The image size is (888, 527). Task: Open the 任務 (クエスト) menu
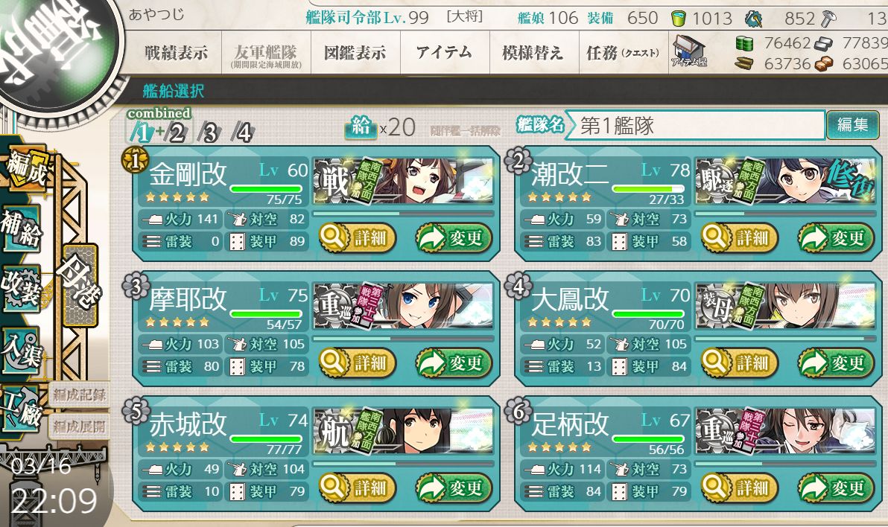click(623, 53)
